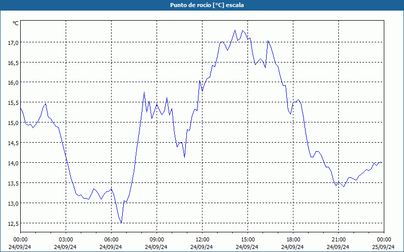
Task: Click the 06:00 time axis label
Action: (111, 240)
